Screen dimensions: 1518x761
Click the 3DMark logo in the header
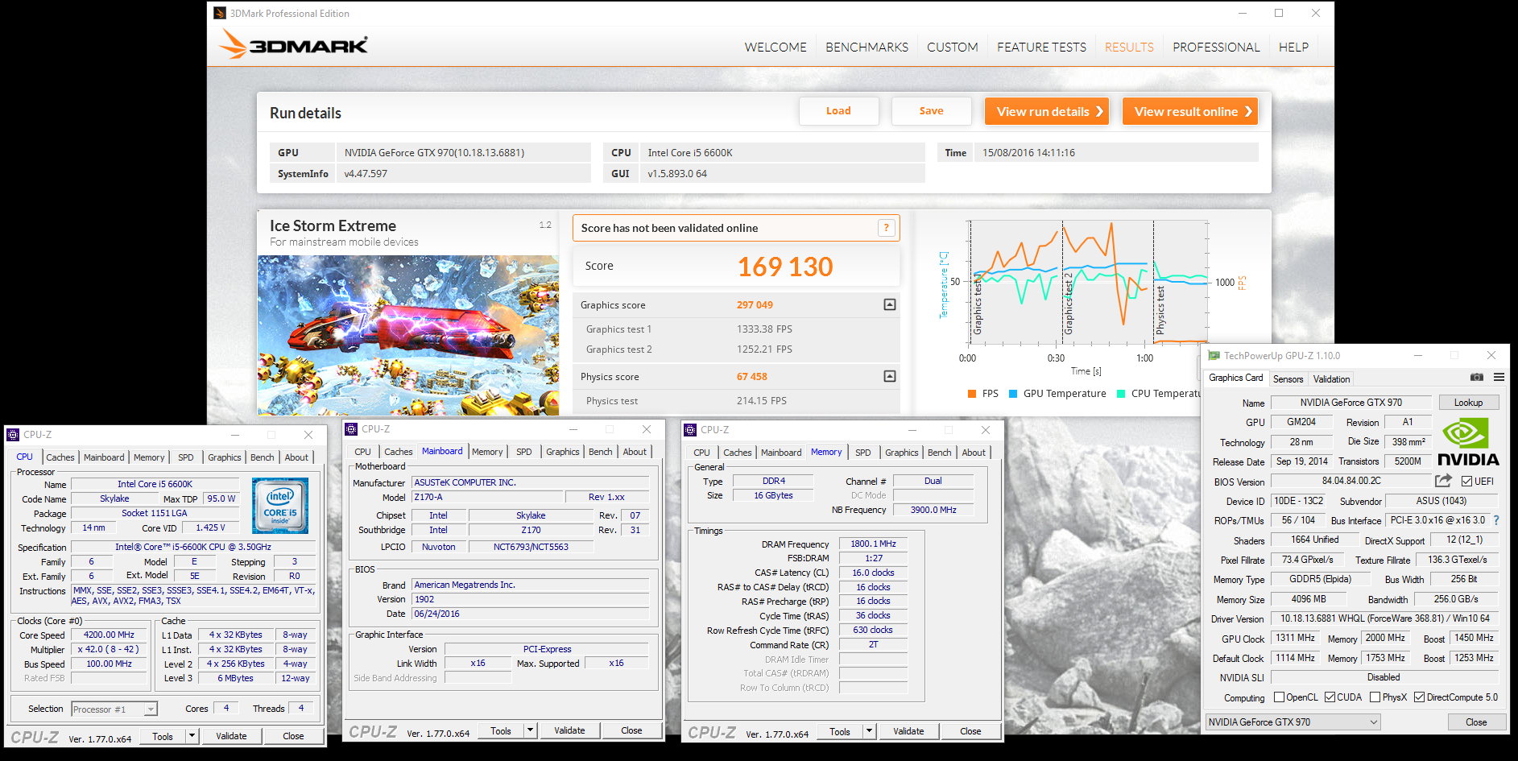click(293, 45)
